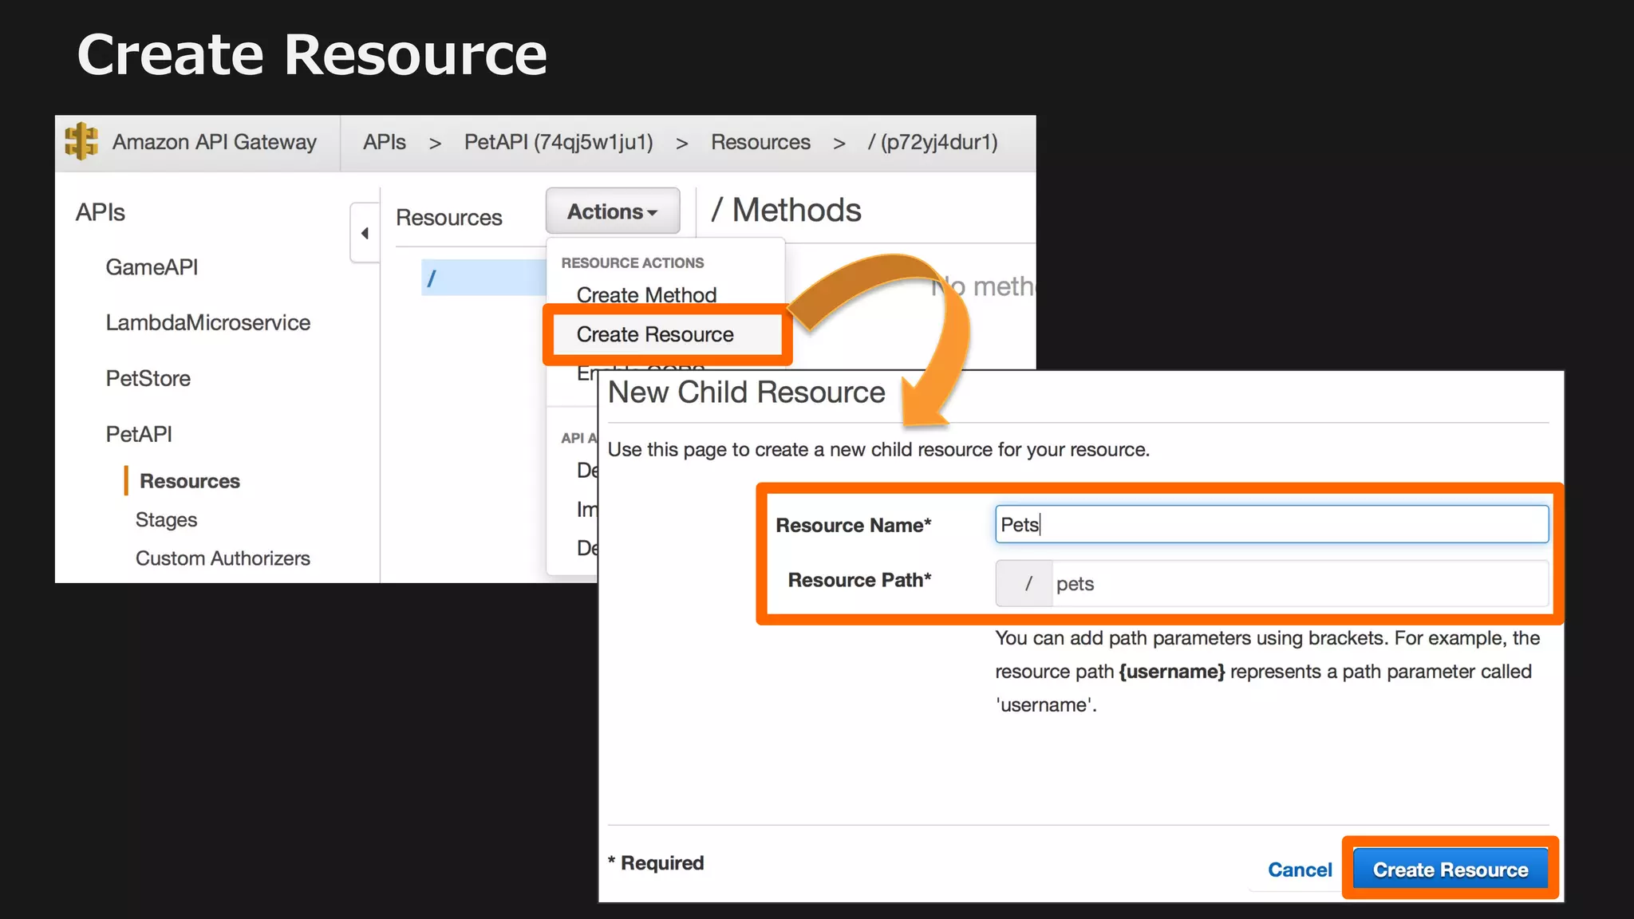Screen dimensions: 1634x919
Task: Collapse the sidebar with the left arrow
Action: [365, 233]
